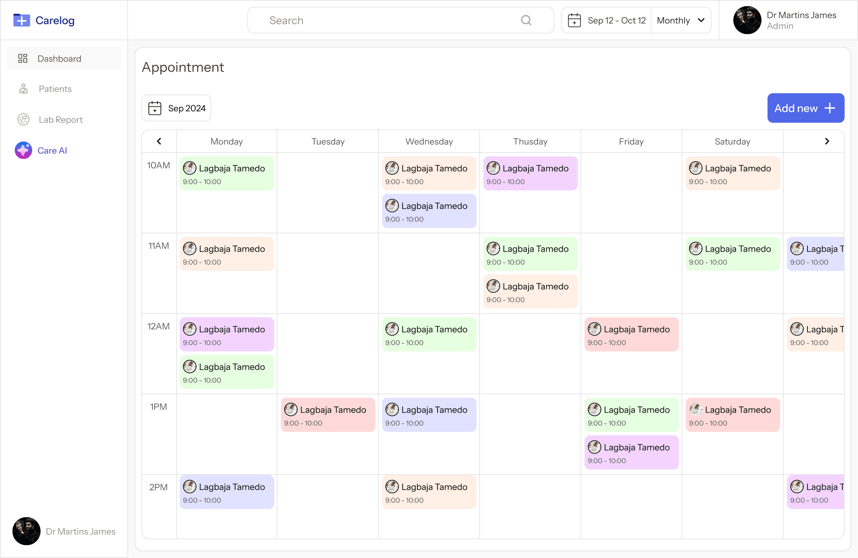This screenshot has width=858, height=558.
Task: Click the Add new button
Action: tap(805, 108)
